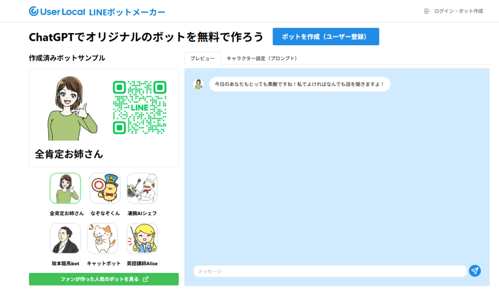Click the 坂本龍馬bot label text
Viewport: 499px width, 291px height.
tap(65, 263)
